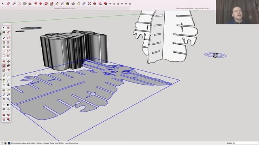Select the Rotate tool in the top toolbar

pos(46,4)
